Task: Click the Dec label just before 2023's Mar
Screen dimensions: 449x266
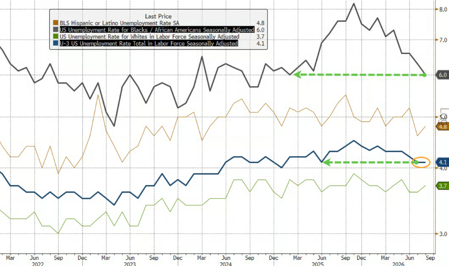Action: pyautogui.click(x=82, y=258)
